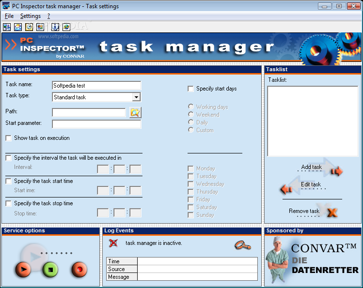Open the ? help menu
This screenshot has width=363, height=288.
(x=48, y=16)
